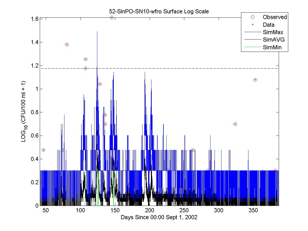This screenshot has width=308, height=231.
Task: Click the tallest blue SimMax spike peak
Action: (97, 32)
